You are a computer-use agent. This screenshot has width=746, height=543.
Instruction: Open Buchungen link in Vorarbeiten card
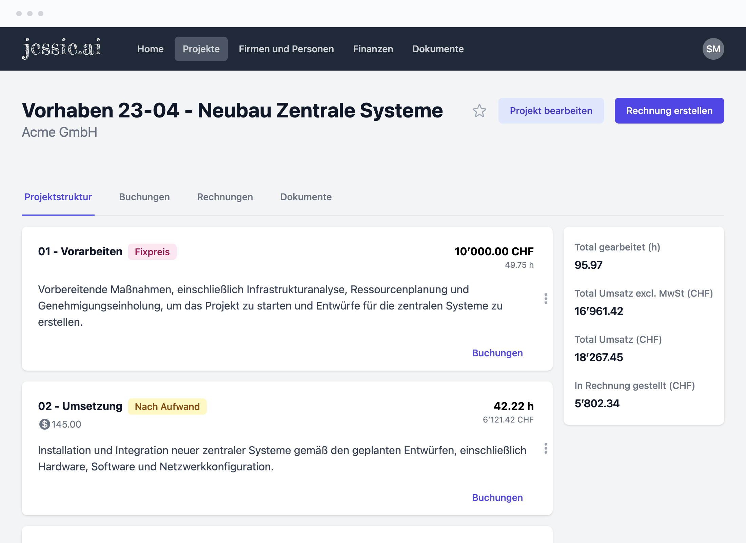[x=497, y=353]
